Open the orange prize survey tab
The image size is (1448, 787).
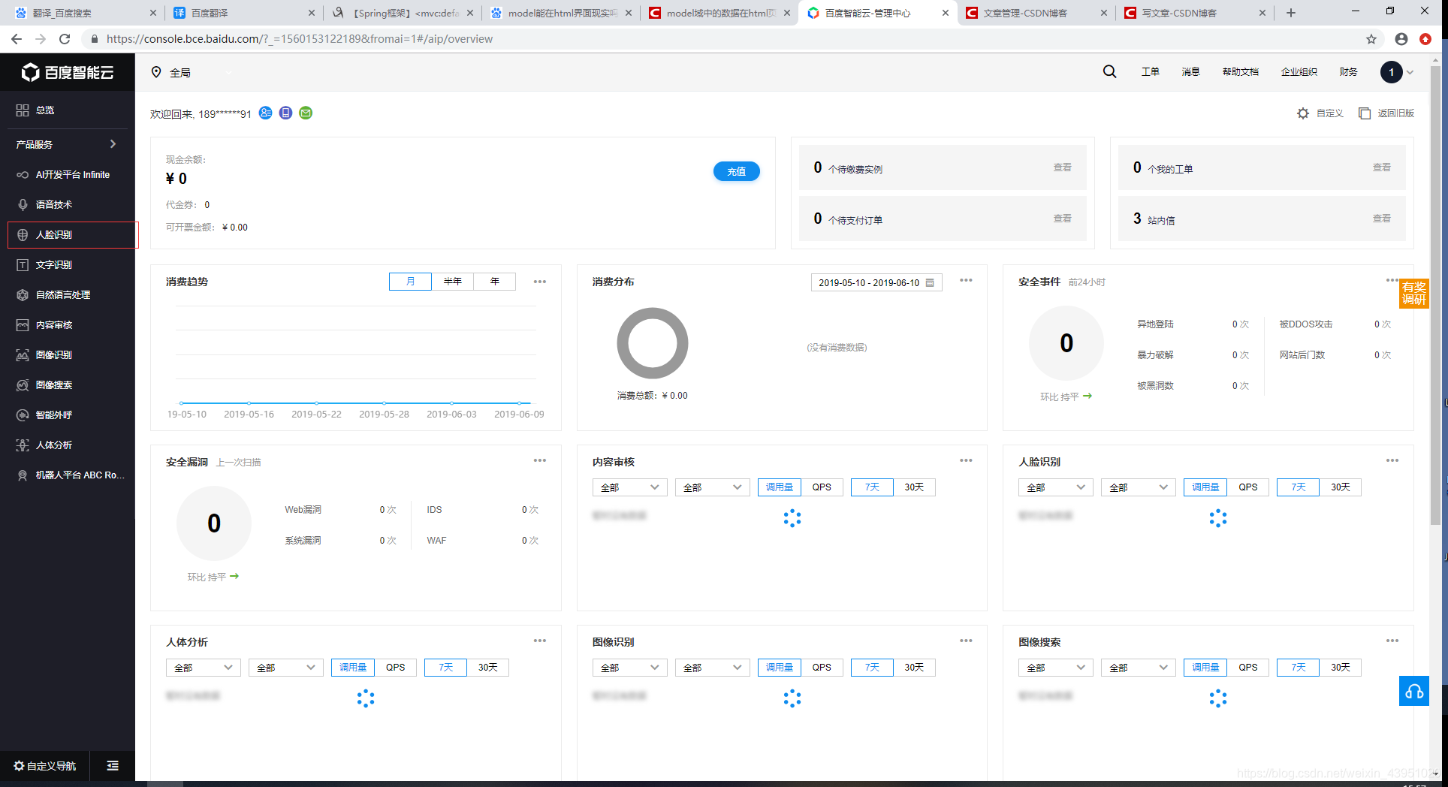[x=1414, y=293]
